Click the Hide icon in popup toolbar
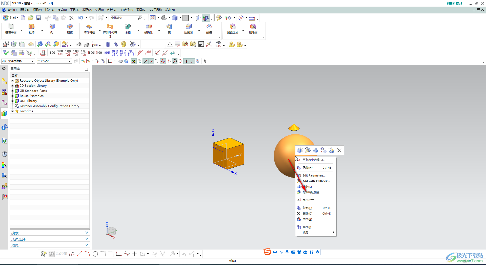 (323, 150)
